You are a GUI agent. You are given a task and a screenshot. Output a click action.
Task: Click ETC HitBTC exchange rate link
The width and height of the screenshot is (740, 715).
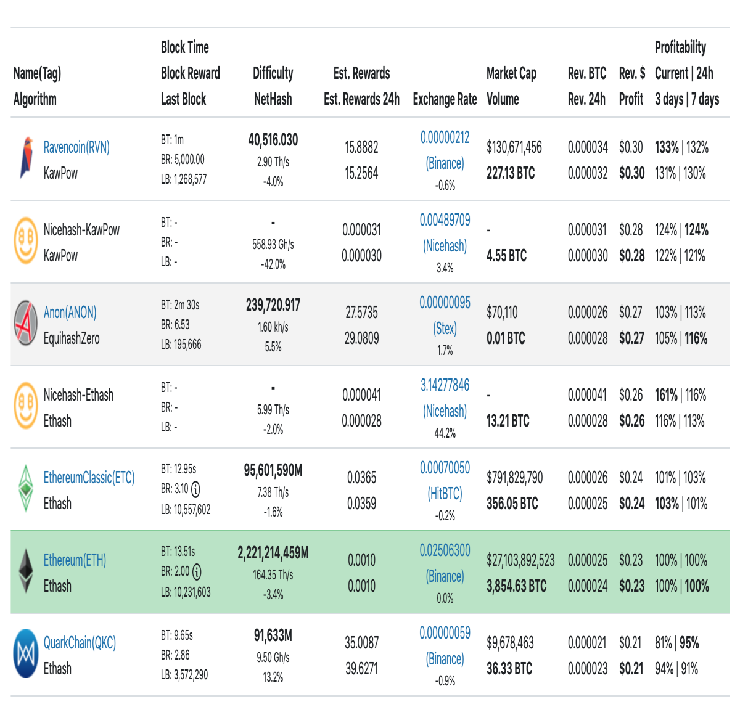[445, 481]
